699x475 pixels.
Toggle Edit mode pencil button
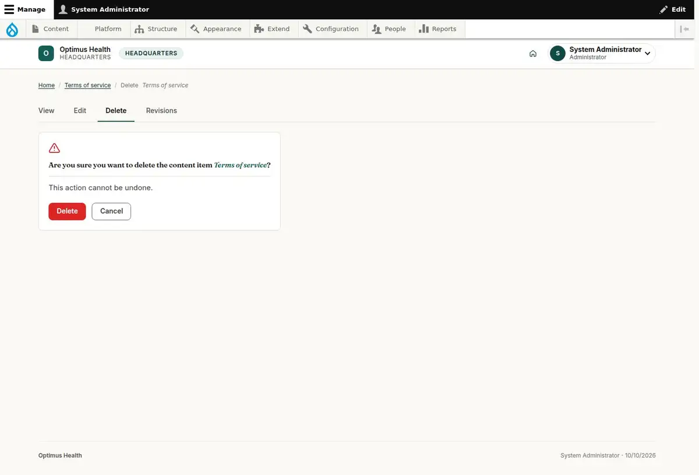point(672,9)
